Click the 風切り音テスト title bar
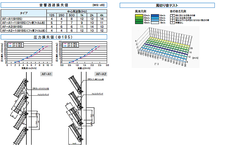This screenshot has height=149, width=225. coord(167,5)
